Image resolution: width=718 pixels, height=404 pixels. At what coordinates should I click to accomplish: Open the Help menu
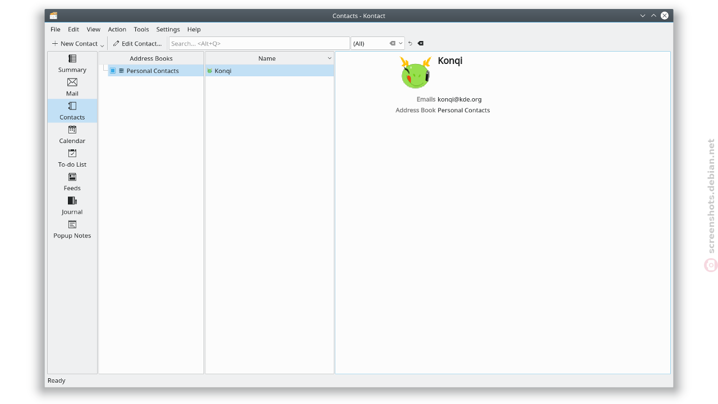tap(194, 29)
